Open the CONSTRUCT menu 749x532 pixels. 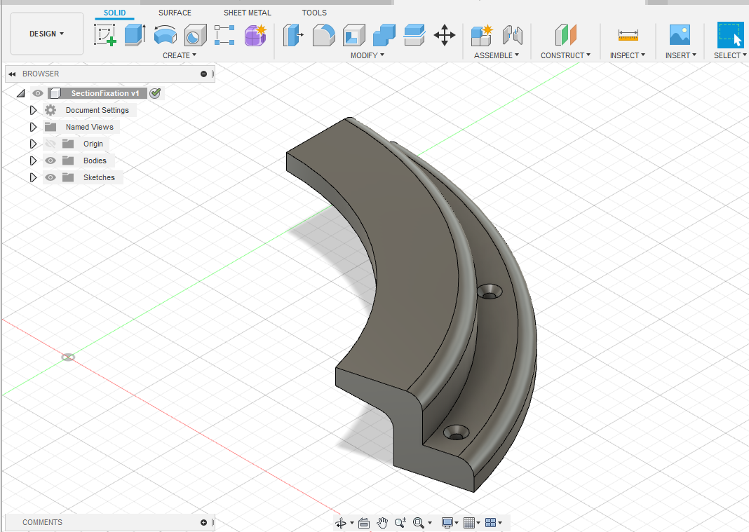pyautogui.click(x=565, y=55)
